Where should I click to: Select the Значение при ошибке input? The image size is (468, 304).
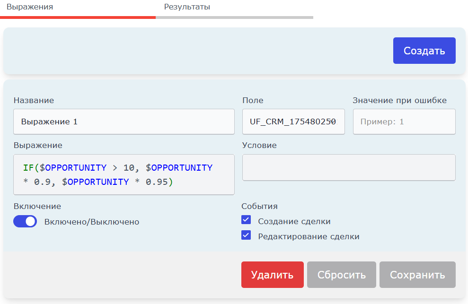click(x=404, y=122)
